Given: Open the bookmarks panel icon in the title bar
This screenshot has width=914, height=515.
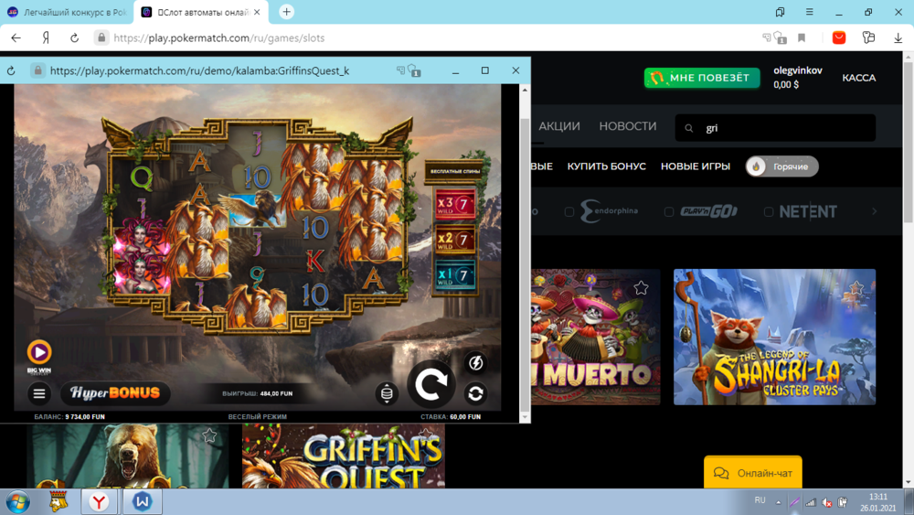Looking at the screenshot, I should [x=780, y=12].
